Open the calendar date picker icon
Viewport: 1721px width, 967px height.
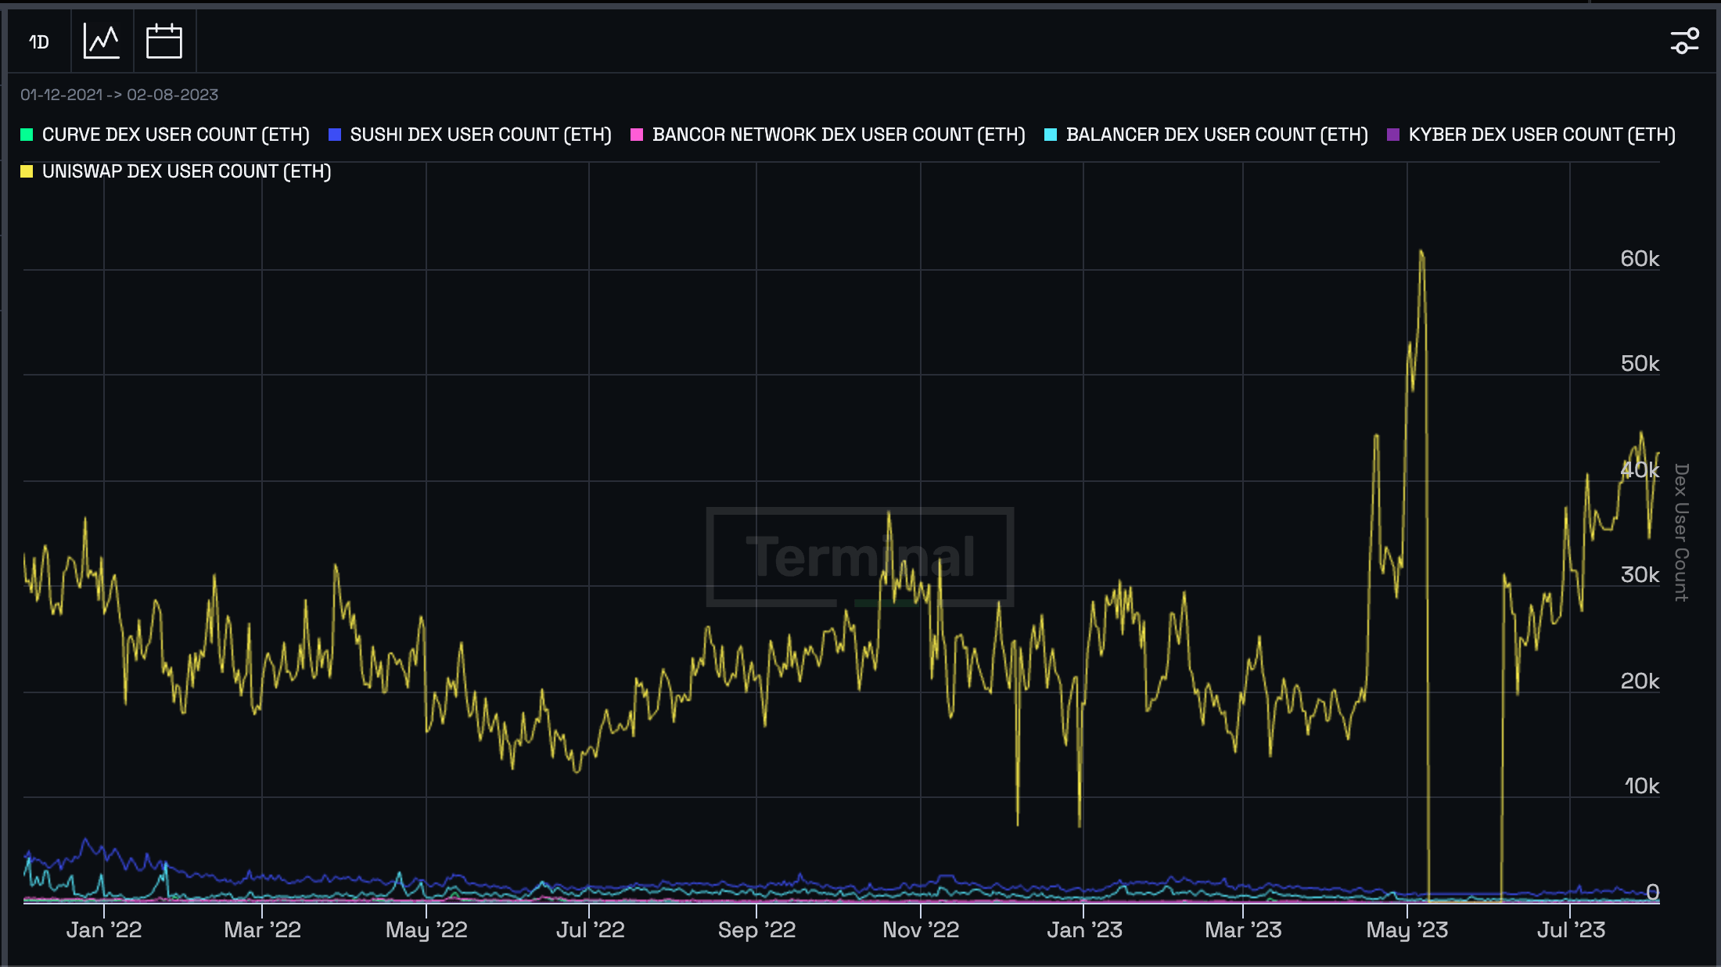pos(164,41)
